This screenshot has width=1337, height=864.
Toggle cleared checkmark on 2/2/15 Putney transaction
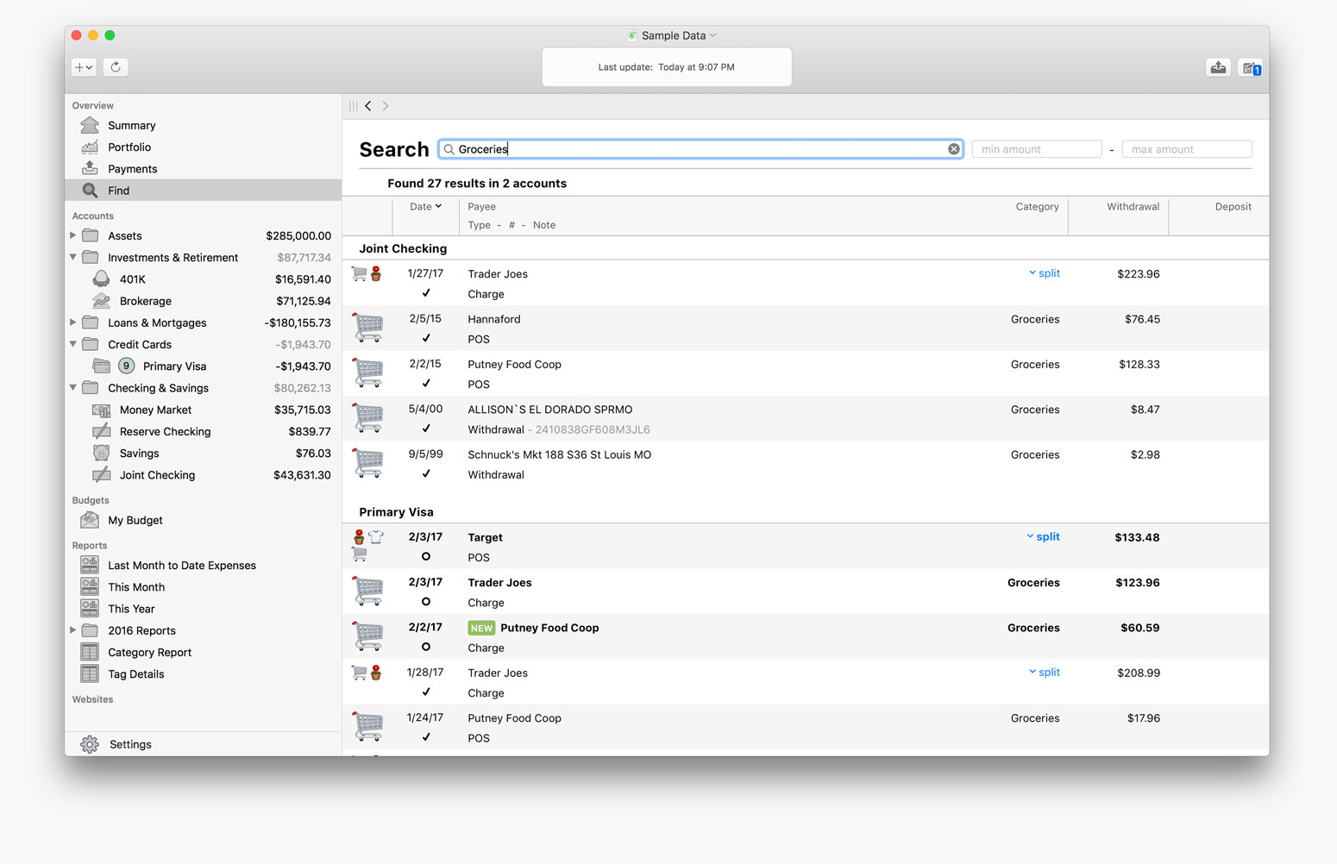click(426, 384)
